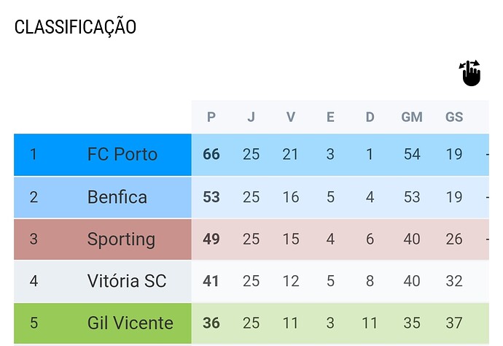Select the D losses column header
The image size is (503, 346).
[x=370, y=117]
